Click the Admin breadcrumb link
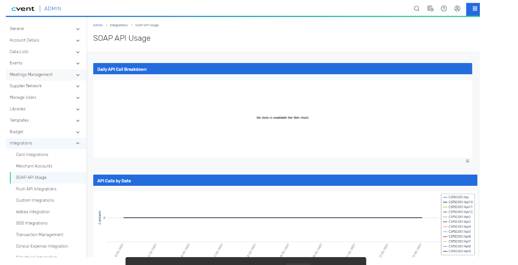518x265 pixels. coord(98,25)
